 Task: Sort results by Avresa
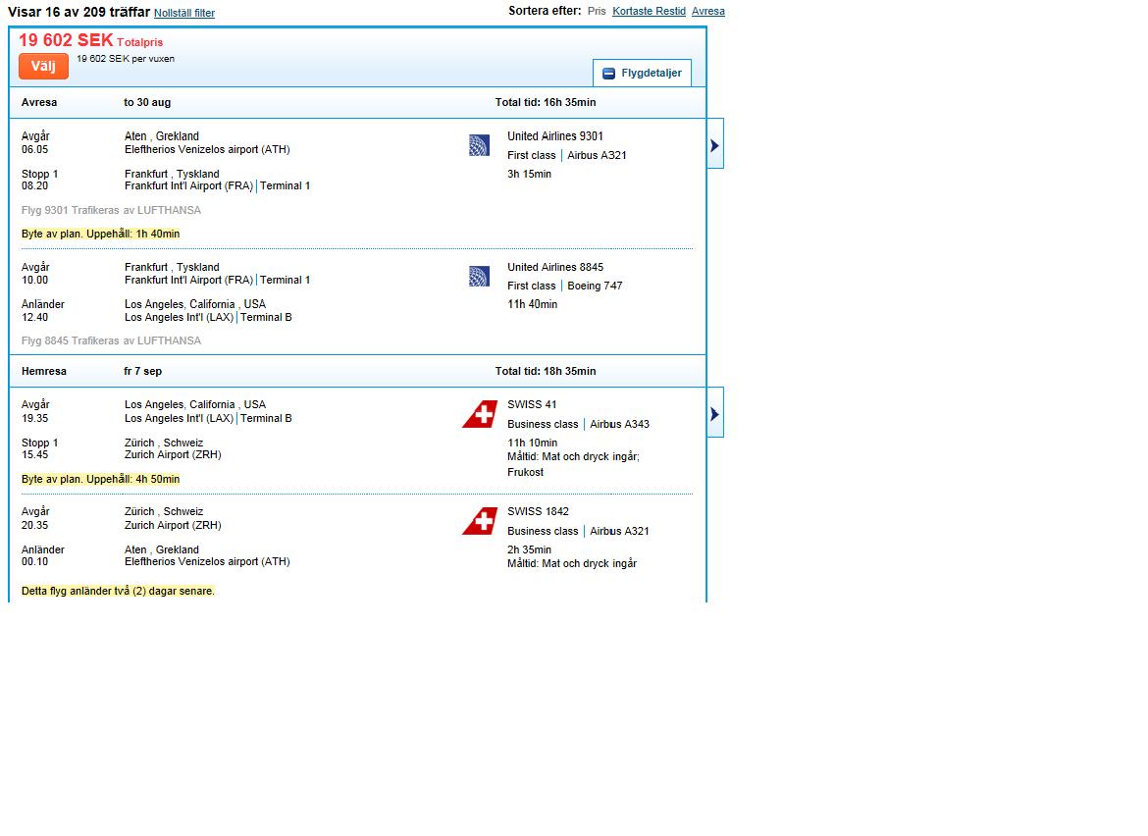707,12
